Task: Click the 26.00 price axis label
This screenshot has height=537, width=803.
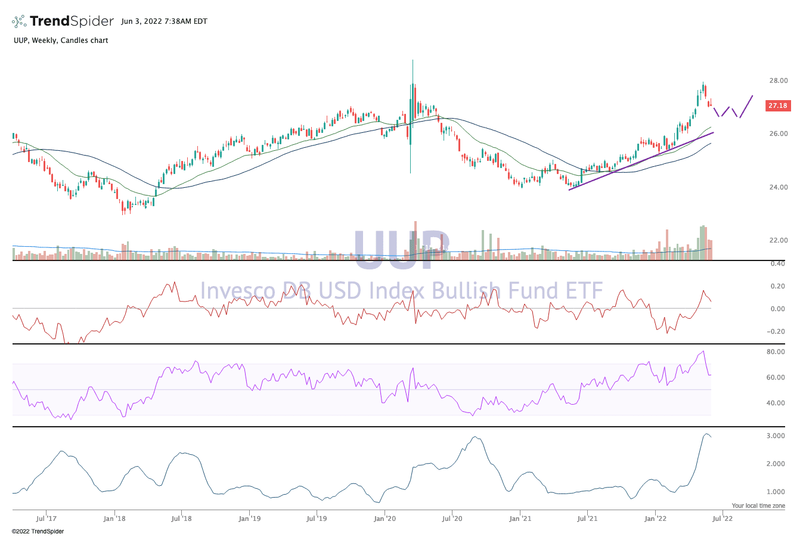Action: (778, 134)
